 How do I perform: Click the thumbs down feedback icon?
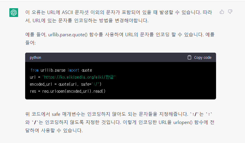coord(230,12)
